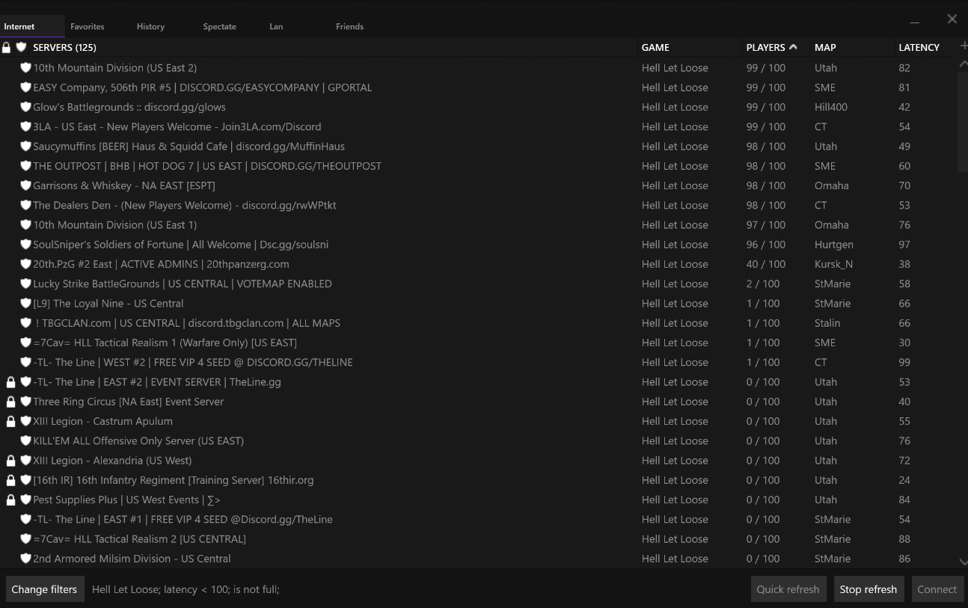Sort servers by the Map column
This screenshot has width=968, height=608.
(x=825, y=47)
